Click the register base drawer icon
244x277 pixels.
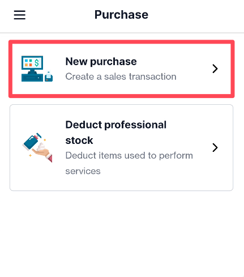pyautogui.click(x=32, y=78)
